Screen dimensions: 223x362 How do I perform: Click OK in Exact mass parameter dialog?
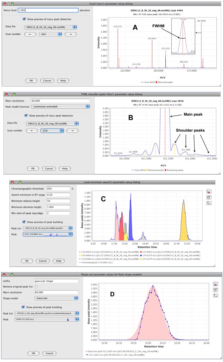tap(31, 81)
